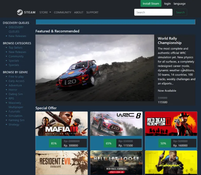
Task: Browse the Early Access genre
Action: 16,81
